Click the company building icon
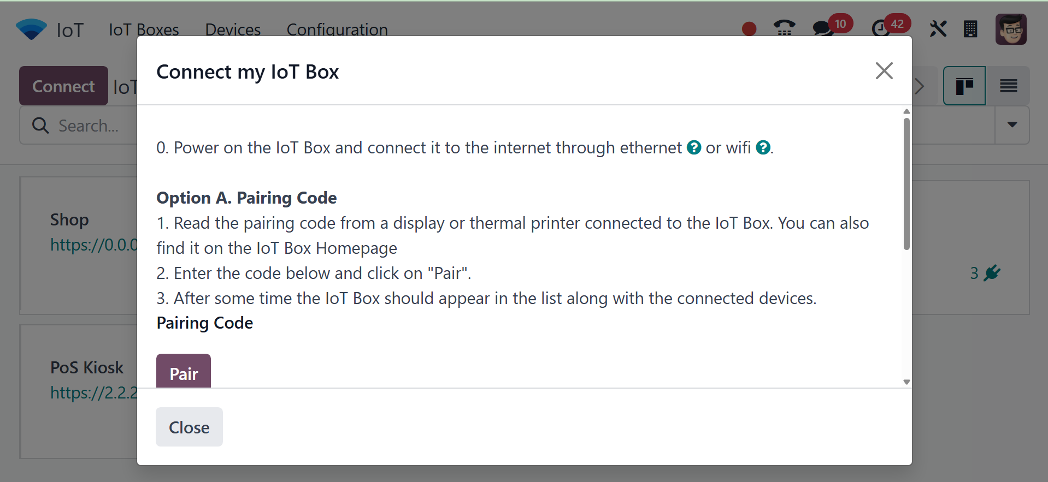Screen dimensions: 1048x482 point(970,29)
